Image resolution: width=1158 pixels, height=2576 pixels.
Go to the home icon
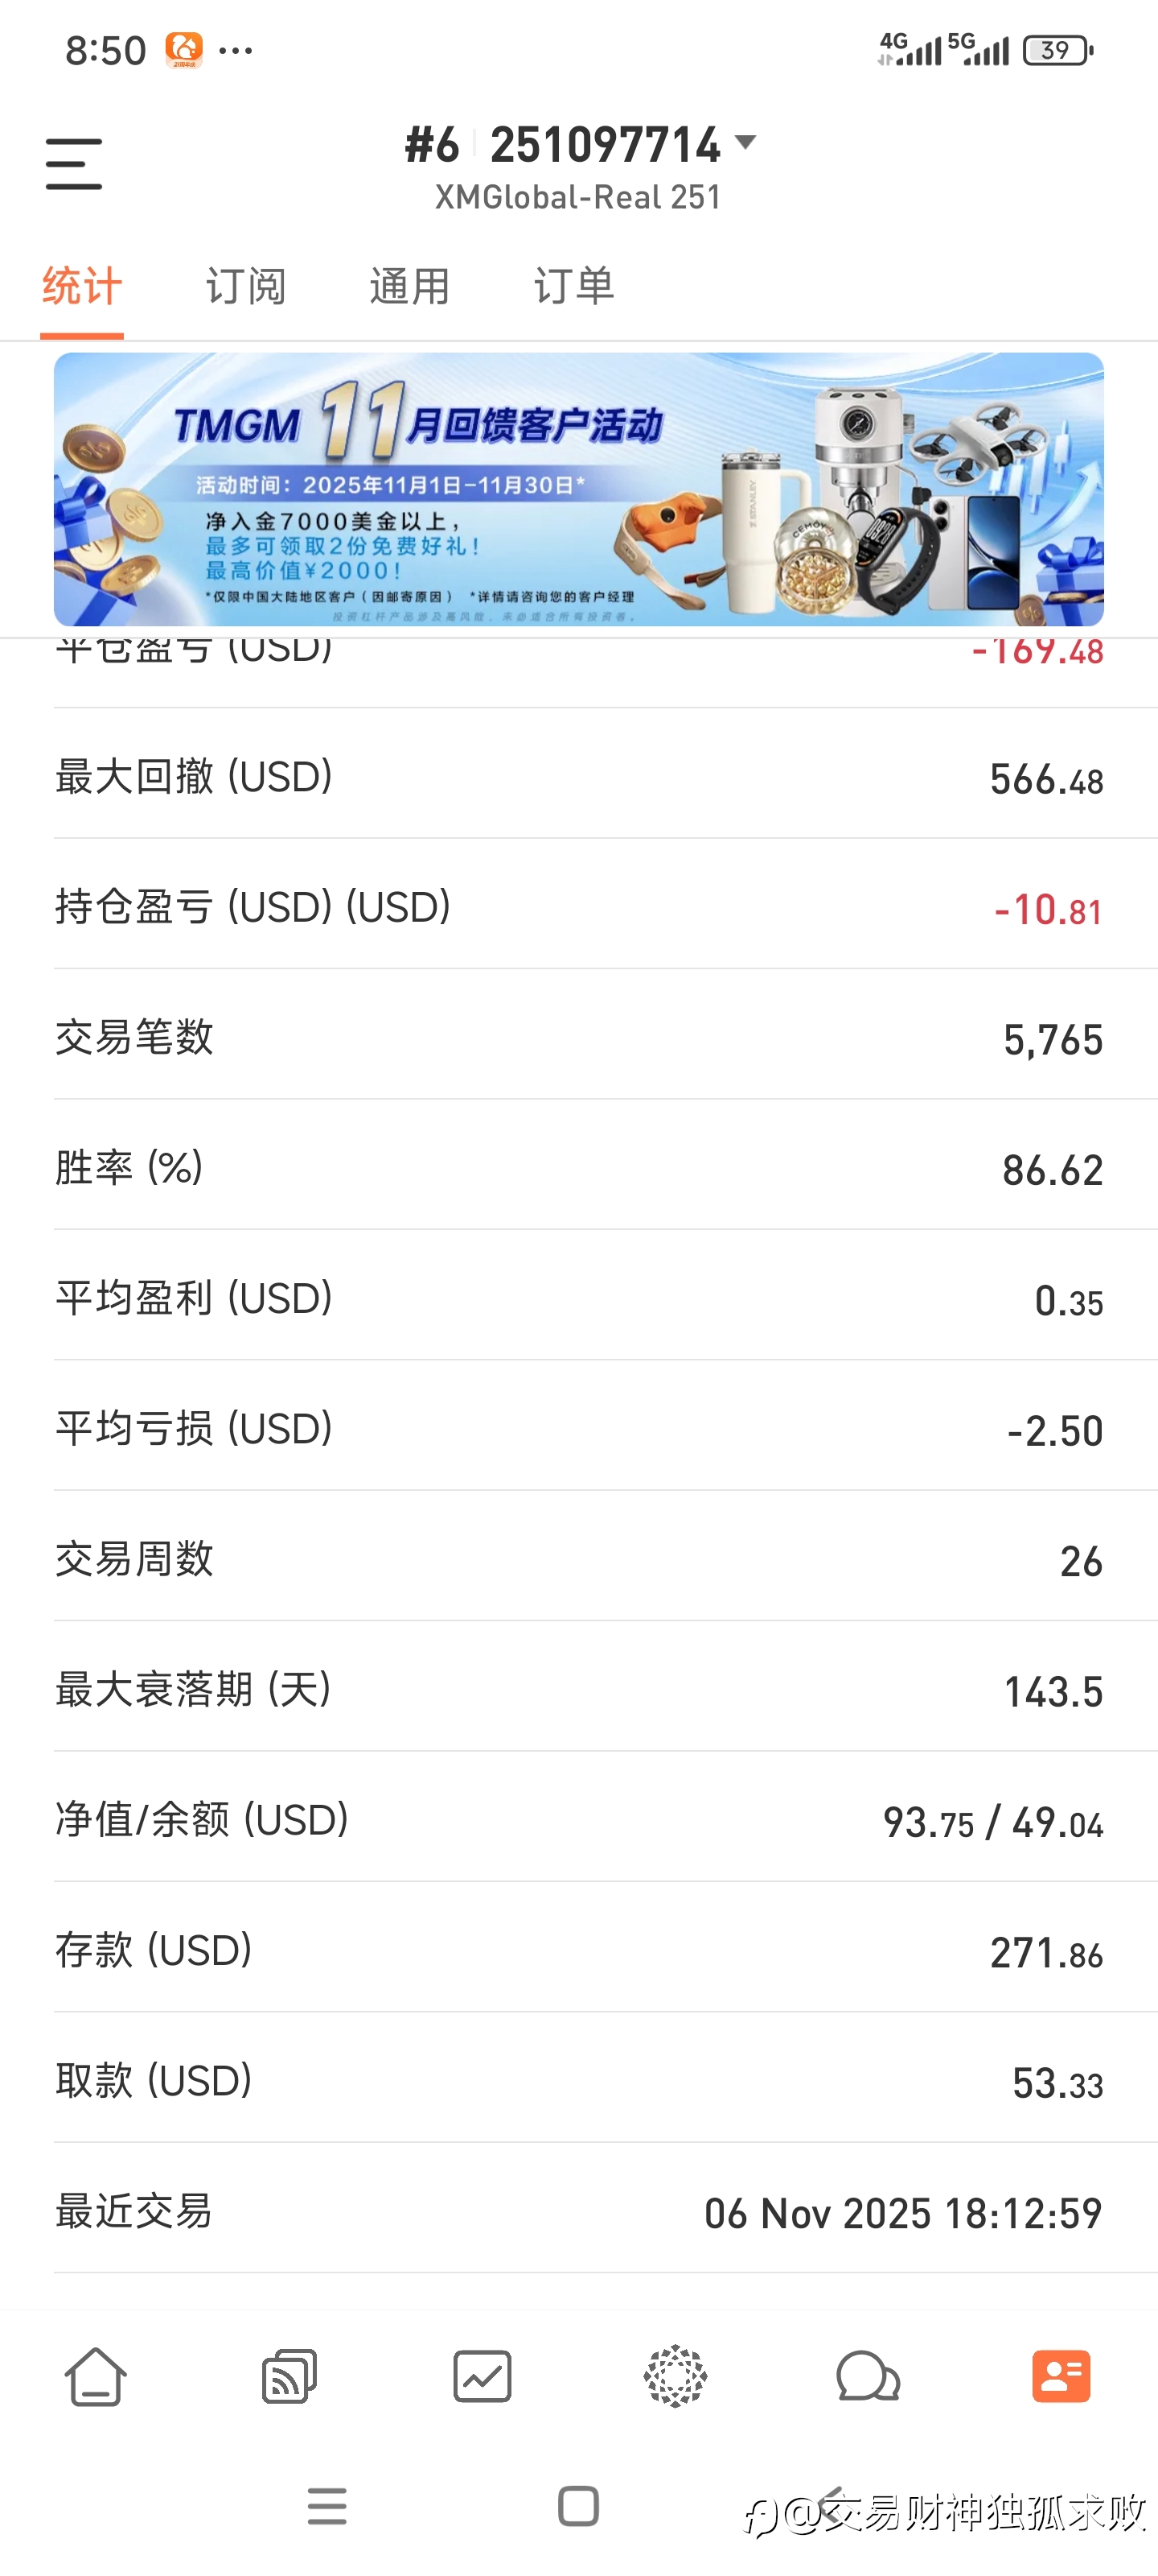(x=96, y=2376)
